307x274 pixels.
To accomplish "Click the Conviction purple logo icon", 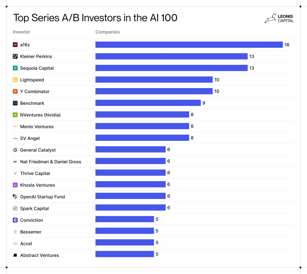I will (x=15, y=220).
